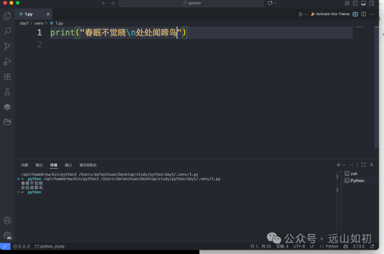The height and width of the screenshot is (254, 384).
Task: Switch to the 问题 panel tab
Action: (x=25, y=165)
